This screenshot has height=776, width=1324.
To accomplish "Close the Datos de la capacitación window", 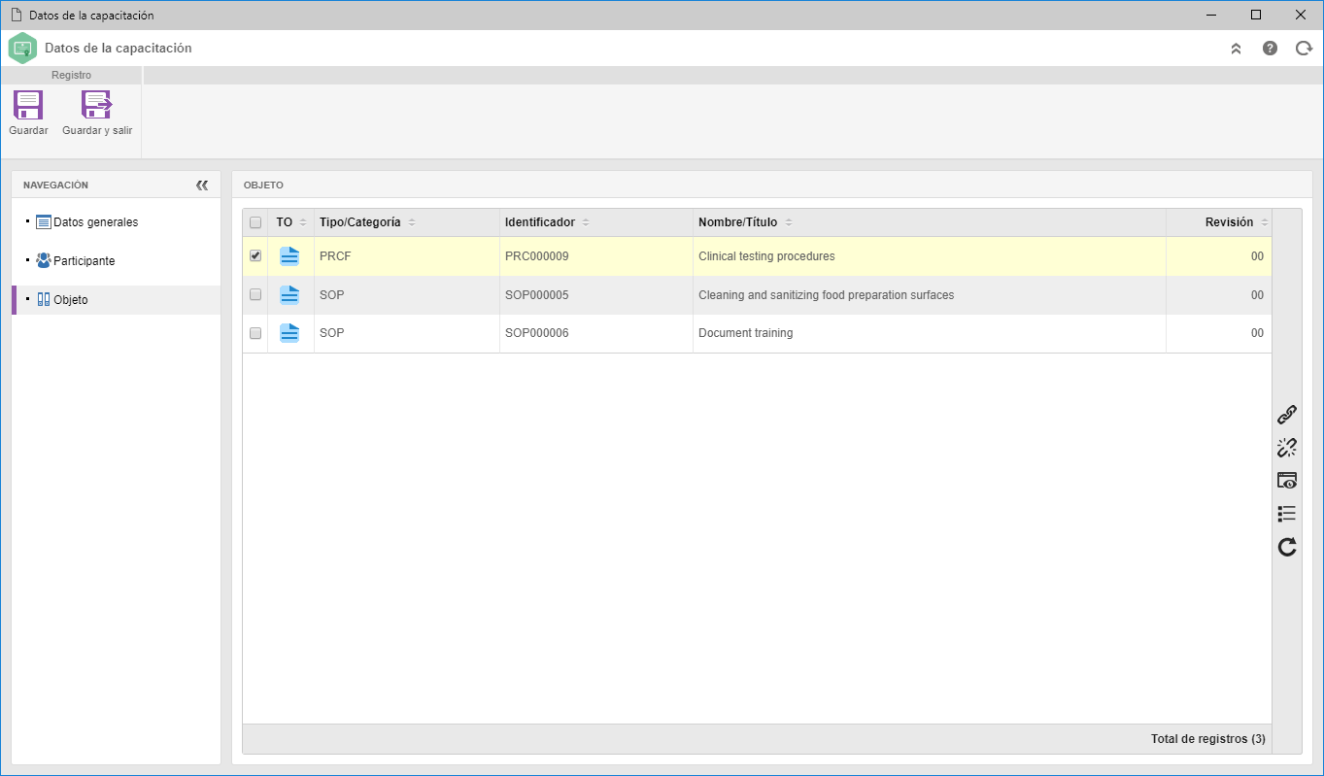I will coord(1301,15).
